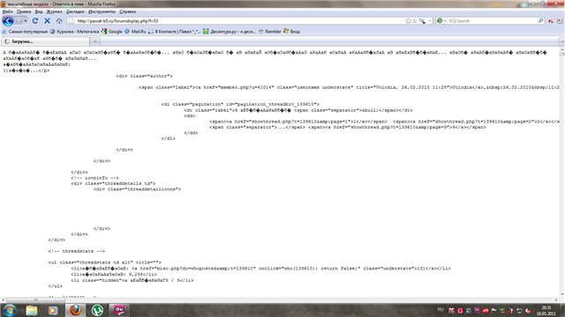Screen dimensions: 565x317
Task: Click the magnifier icon in ICQ Search
Action: [540, 21]
